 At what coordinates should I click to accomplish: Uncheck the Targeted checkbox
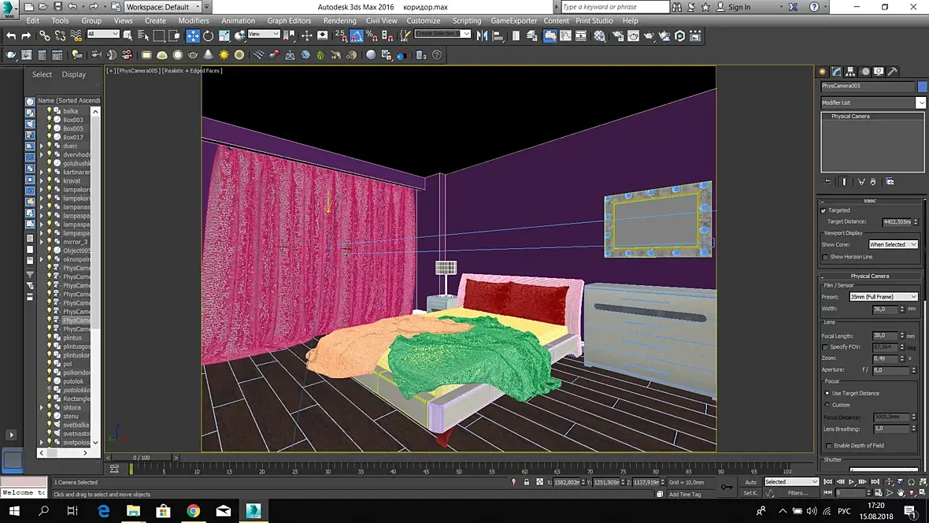pos(824,210)
